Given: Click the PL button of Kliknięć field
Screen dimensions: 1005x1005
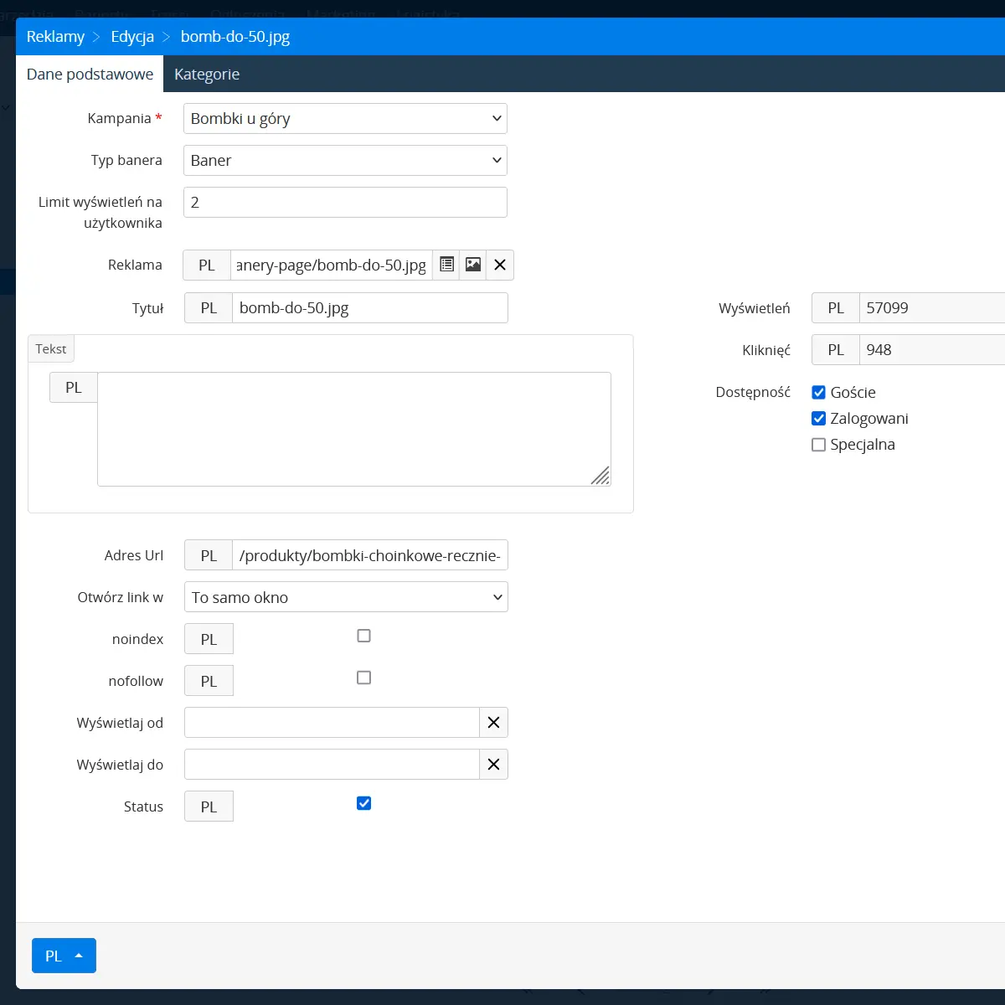Looking at the screenshot, I should click(x=836, y=349).
